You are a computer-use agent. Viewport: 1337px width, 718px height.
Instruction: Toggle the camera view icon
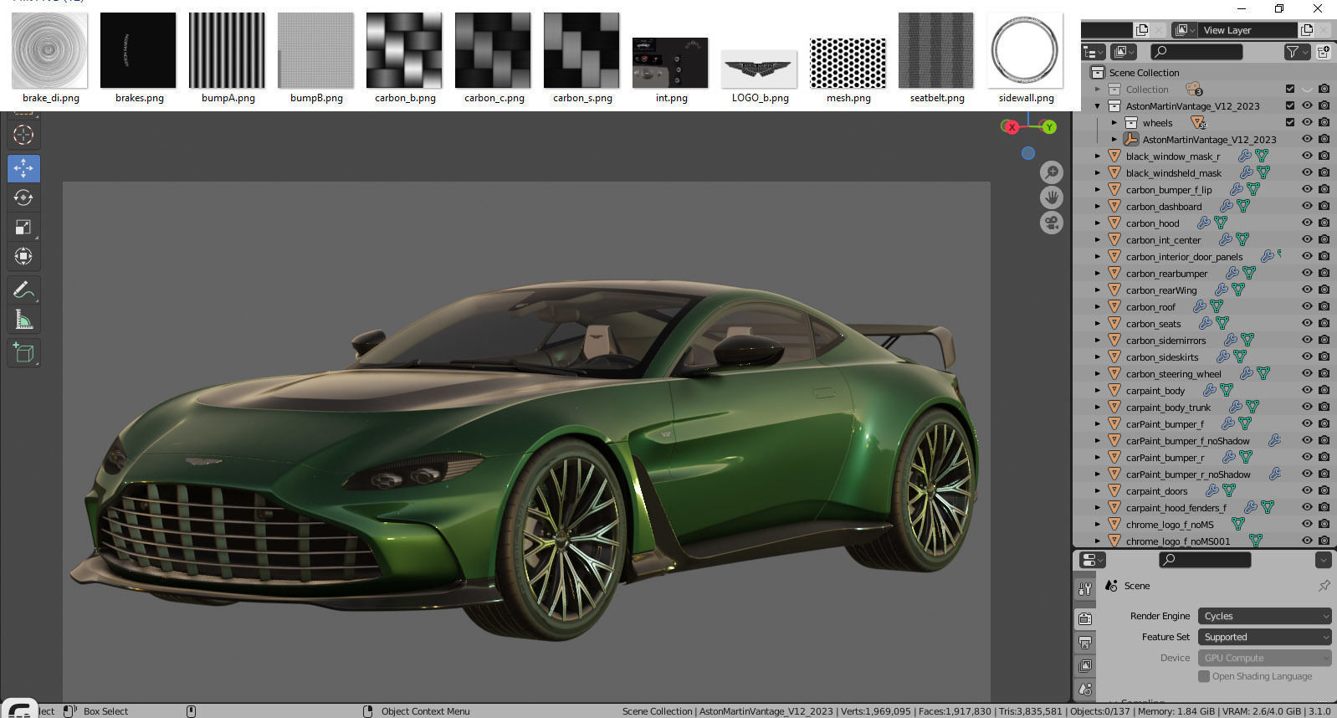(1052, 223)
